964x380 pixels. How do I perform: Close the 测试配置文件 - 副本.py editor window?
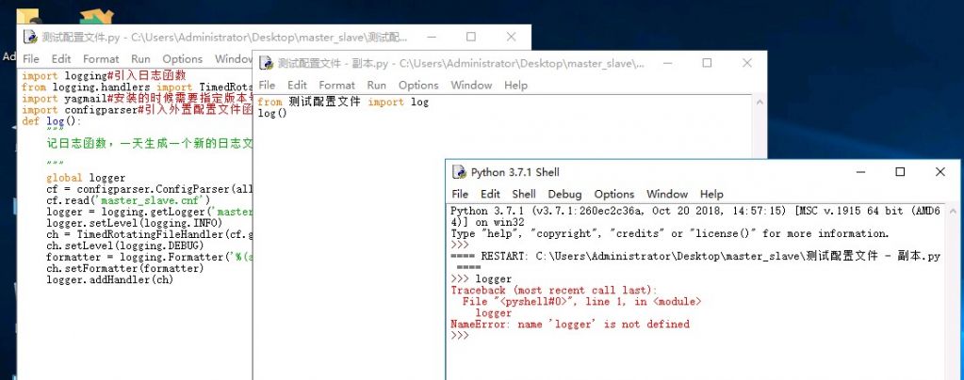pos(747,63)
